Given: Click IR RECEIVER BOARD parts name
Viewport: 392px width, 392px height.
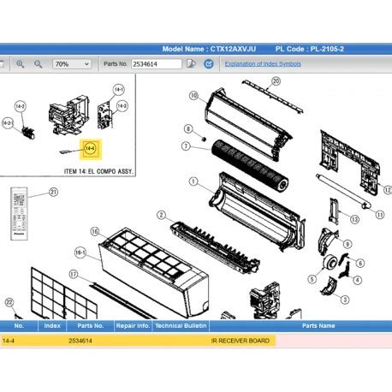Looking at the screenshot, I should (x=241, y=341).
